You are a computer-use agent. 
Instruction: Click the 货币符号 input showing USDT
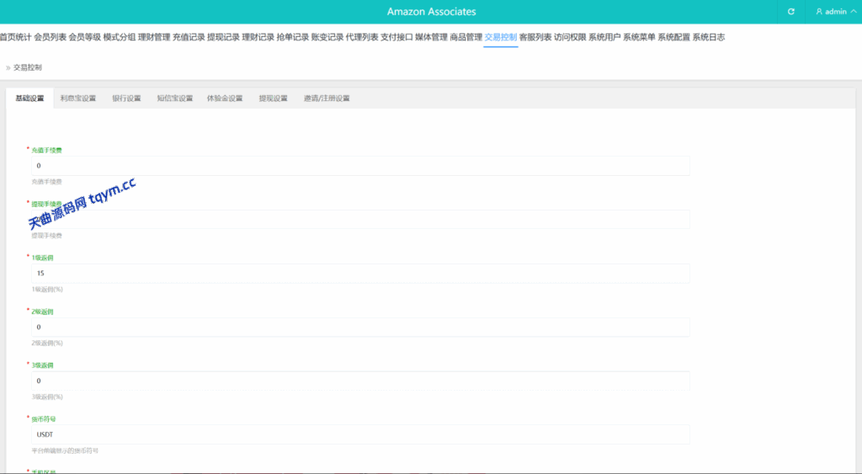(x=360, y=434)
